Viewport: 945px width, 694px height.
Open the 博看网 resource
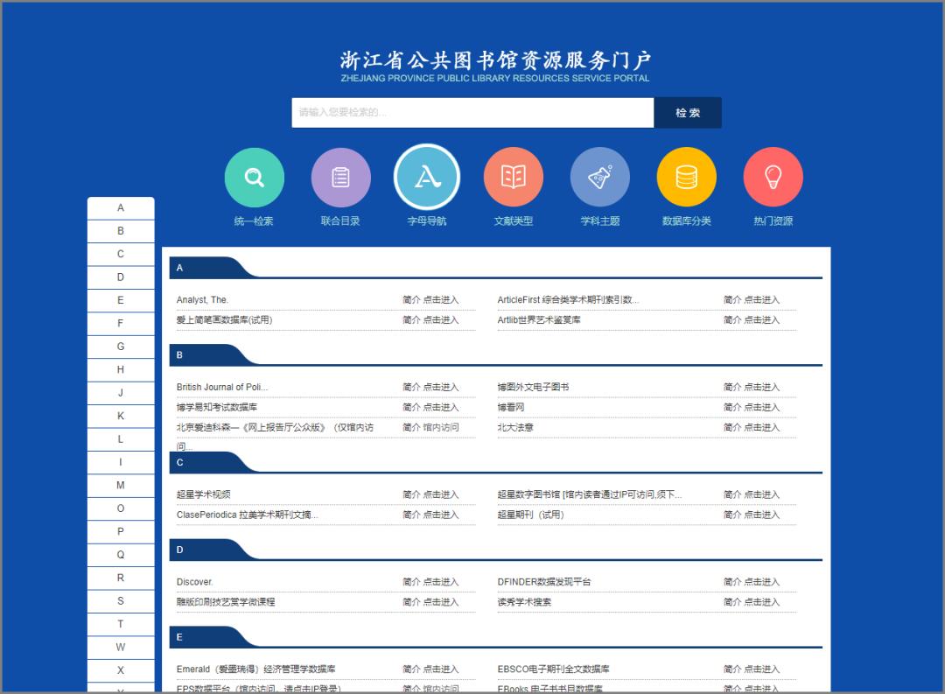[508, 407]
